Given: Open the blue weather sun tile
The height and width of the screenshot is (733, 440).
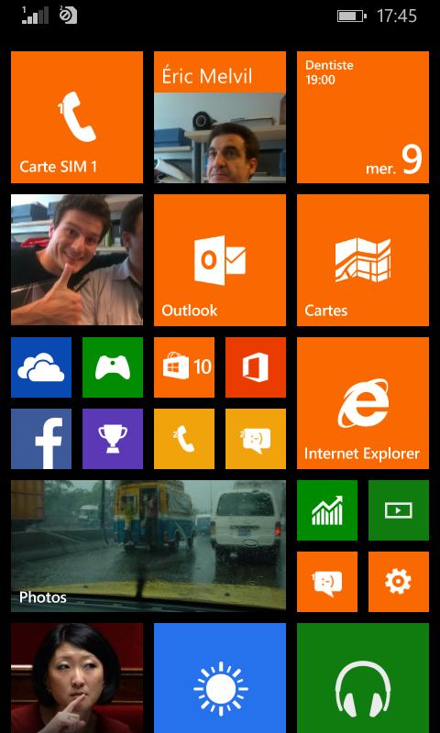Looking at the screenshot, I should (x=220, y=678).
